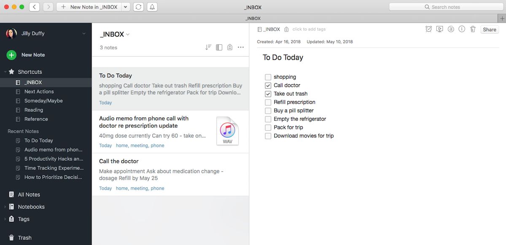Open the WAV audio attachment thumbnail
Screen dimensions: 506x245
228,132
